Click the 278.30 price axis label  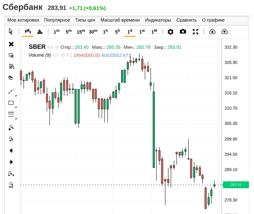coord(231,200)
